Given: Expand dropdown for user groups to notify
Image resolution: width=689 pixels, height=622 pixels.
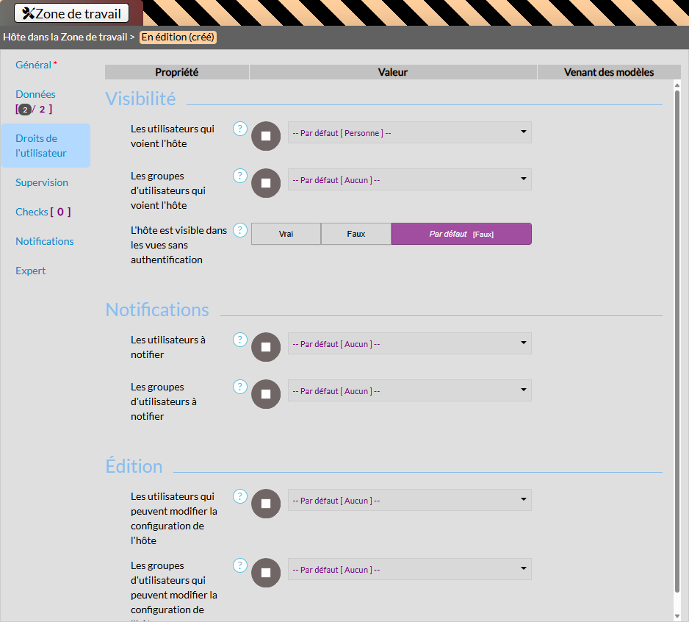Looking at the screenshot, I should [x=409, y=391].
